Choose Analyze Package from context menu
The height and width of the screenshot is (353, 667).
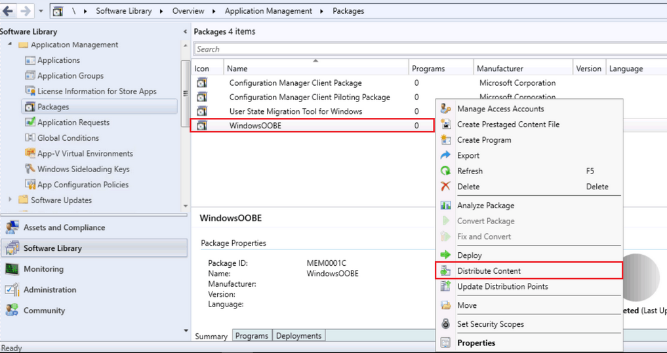point(529,206)
